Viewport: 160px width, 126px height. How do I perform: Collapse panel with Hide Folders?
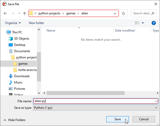14,120
